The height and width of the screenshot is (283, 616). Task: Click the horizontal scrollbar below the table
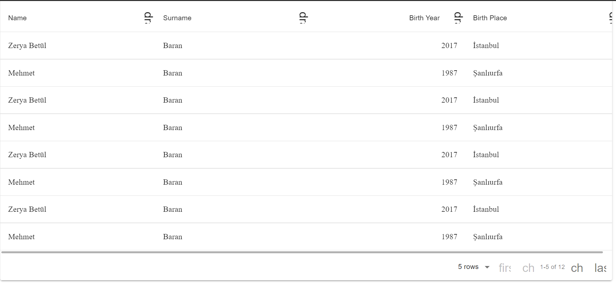tap(302, 252)
